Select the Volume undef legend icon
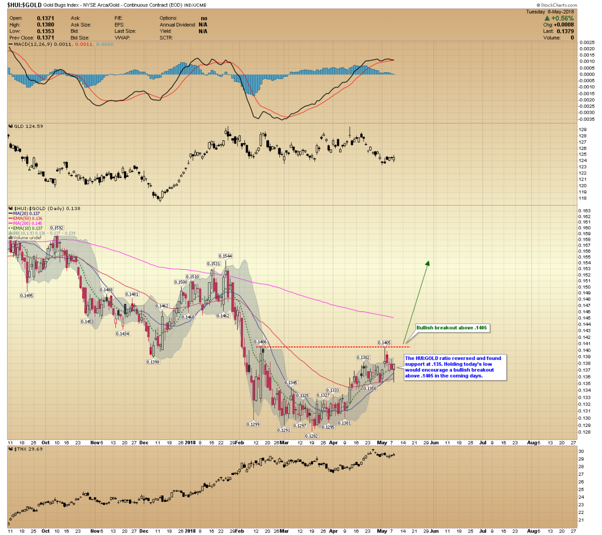Screen dimensions: 602x535 point(9,238)
